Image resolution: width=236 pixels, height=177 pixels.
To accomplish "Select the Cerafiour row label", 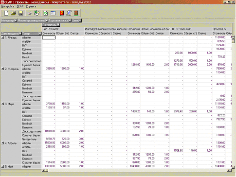I will point(32,116).
